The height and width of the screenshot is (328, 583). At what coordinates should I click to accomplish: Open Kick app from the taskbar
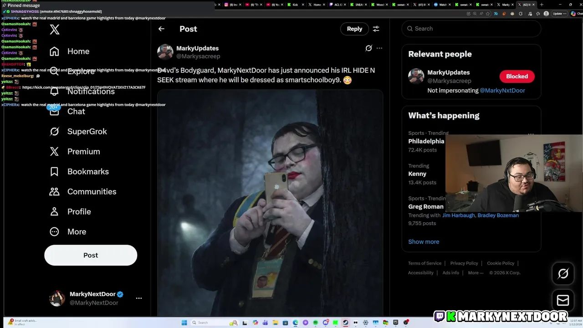click(x=335, y=323)
